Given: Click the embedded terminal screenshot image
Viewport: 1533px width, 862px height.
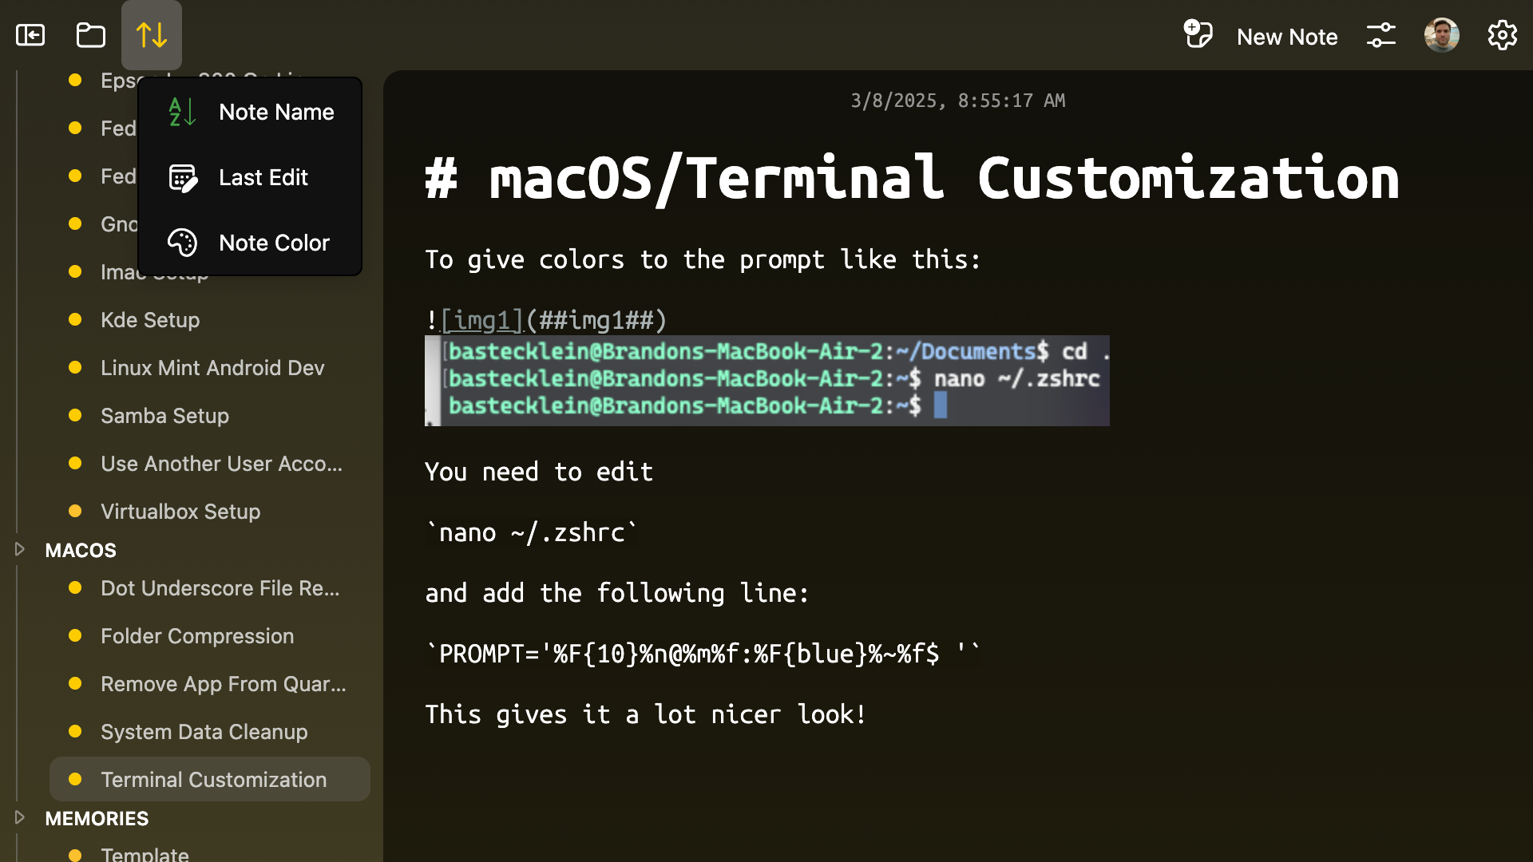Looking at the screenshot, I should 766,380.
